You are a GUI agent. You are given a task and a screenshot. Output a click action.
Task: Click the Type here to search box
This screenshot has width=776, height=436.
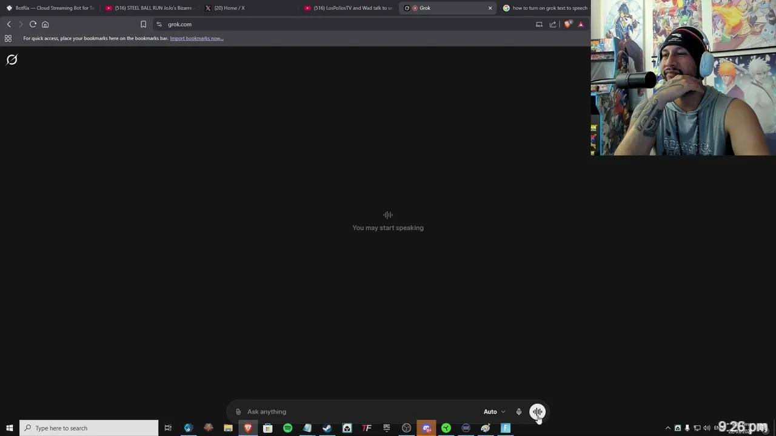(x=89, y=428)
